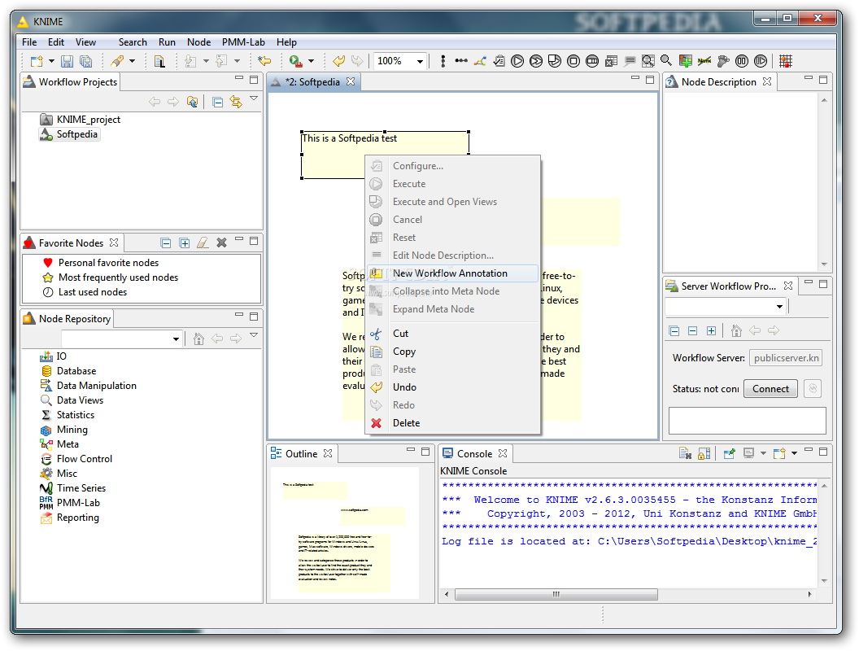Click the Search menu
The width and height of the screenshot is (859, 651).
133,42
